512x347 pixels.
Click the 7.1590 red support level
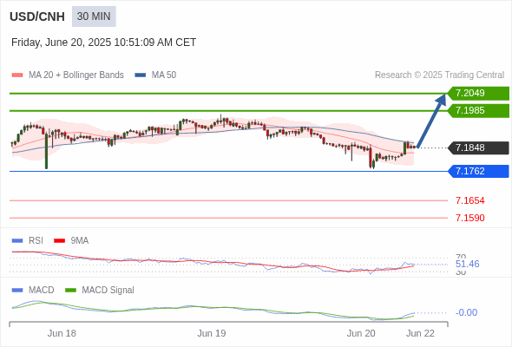469,218
